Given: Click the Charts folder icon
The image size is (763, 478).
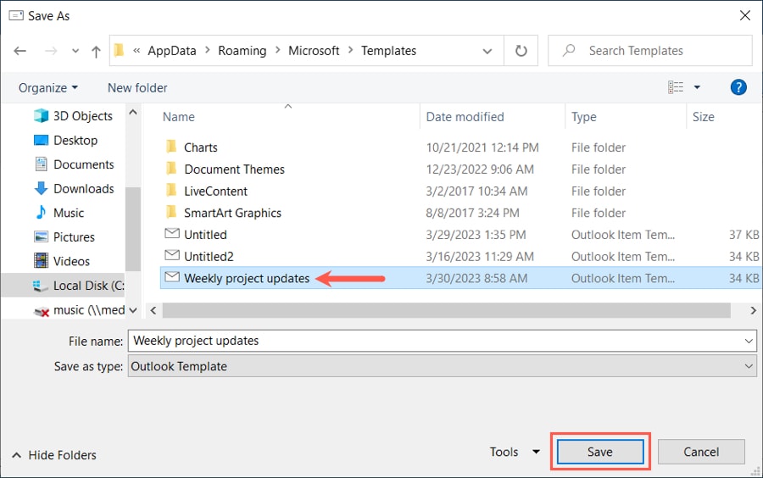Looking at the screenshot, I should pos(171,147).
